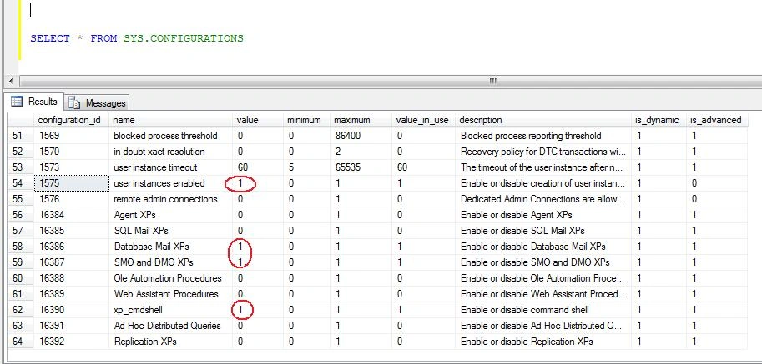762x364 pixels.
Task: Click the Results tab grid icon
Action: pyautogui.click(x=17, y=102)
